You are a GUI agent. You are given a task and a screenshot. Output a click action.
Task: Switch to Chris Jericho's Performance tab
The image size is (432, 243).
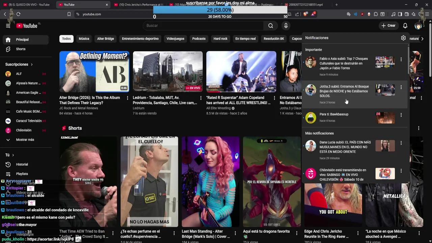pos(138,5)
